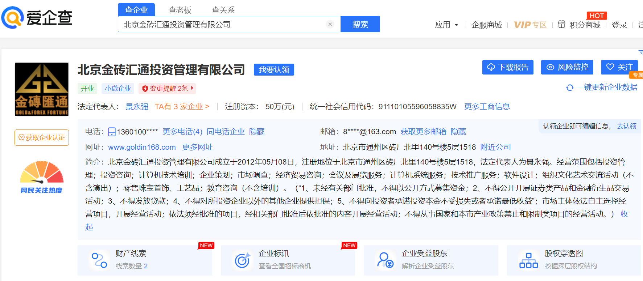This screenshot has width=643, height=281.
Task: Click the 积分商城 gift icon
Action: [x=561, y=24]
